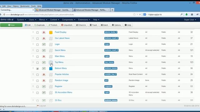This screenshot has height=112, width=200.
Task: Stop page loading with X icon
Action: (x=140, y=15)
